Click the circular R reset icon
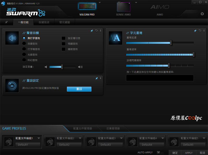The height and width of the screenshot is (155, 208). click(12, 86)
